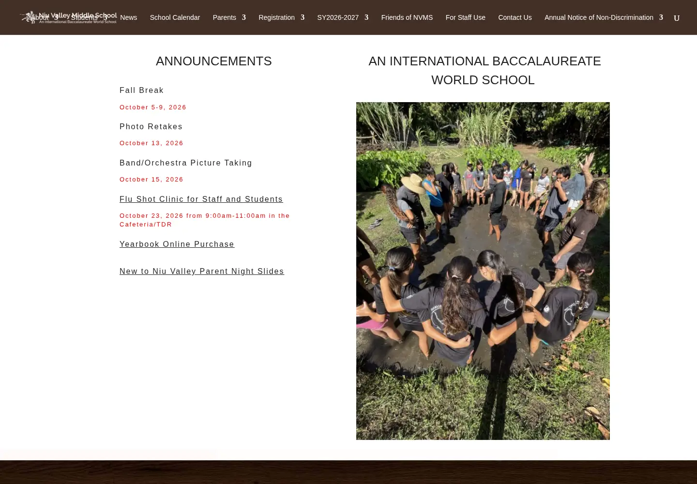This screenshot has height=484, width=697.
Task: Select the Parents menu label
Action: (x=224, y=17)
